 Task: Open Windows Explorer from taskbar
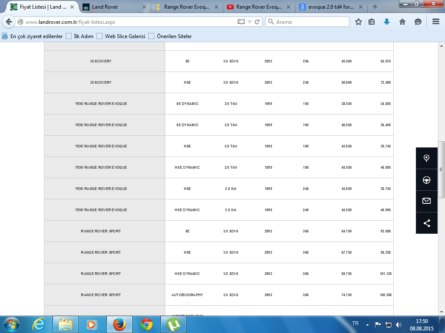[65, 324]
